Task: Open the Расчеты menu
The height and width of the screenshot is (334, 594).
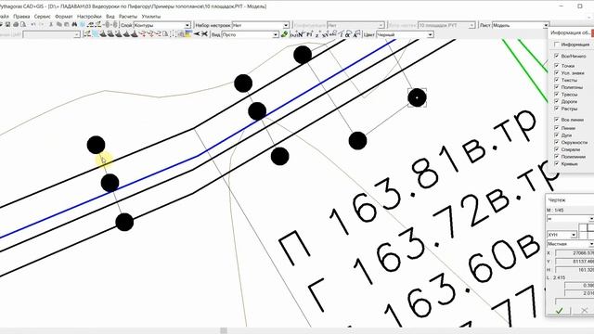Action: pos(128,17)
